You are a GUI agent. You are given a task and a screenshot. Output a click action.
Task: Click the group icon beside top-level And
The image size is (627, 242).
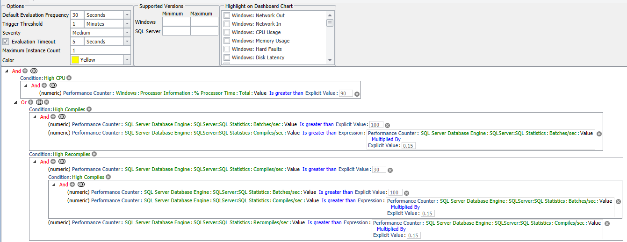point(34,71)
